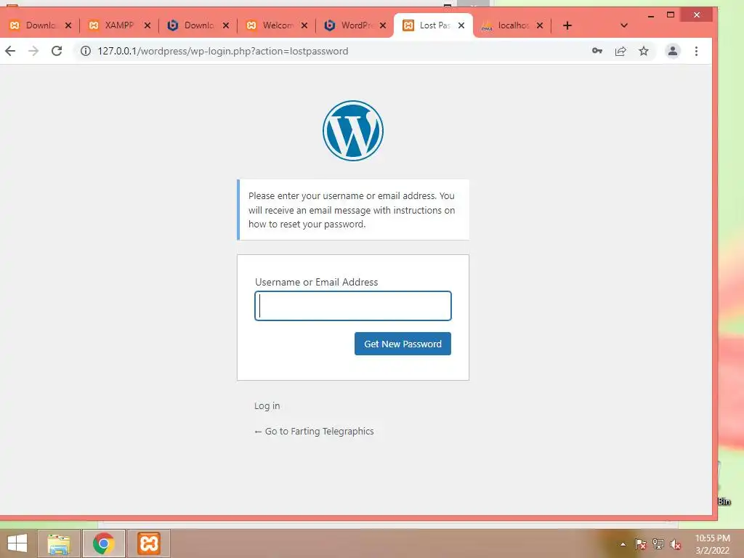744x558 pixels.
Task: Click the address bar URL
Action: (223, 52)
